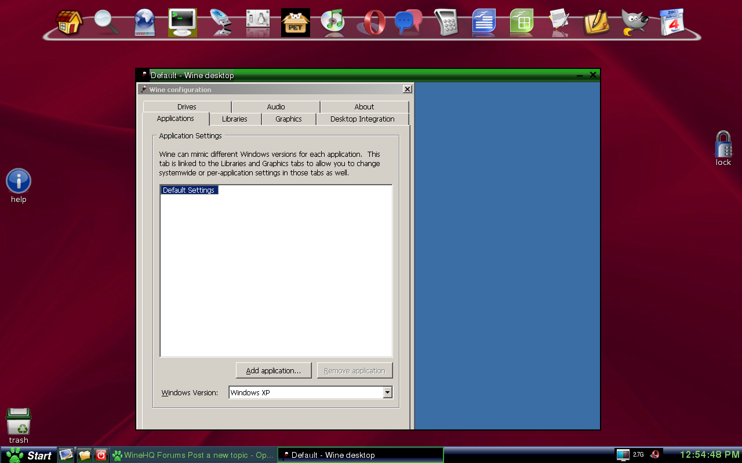
Task: Open the calculator dock icon
Action: [446, 23]
